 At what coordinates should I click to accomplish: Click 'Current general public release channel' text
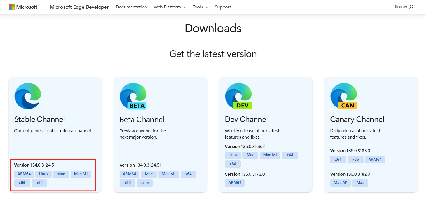53,131
